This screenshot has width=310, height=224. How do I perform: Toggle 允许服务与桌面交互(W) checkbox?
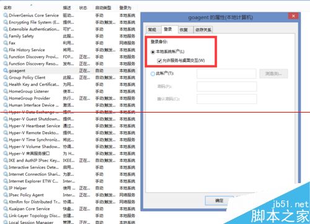click(x=159, y=61)
